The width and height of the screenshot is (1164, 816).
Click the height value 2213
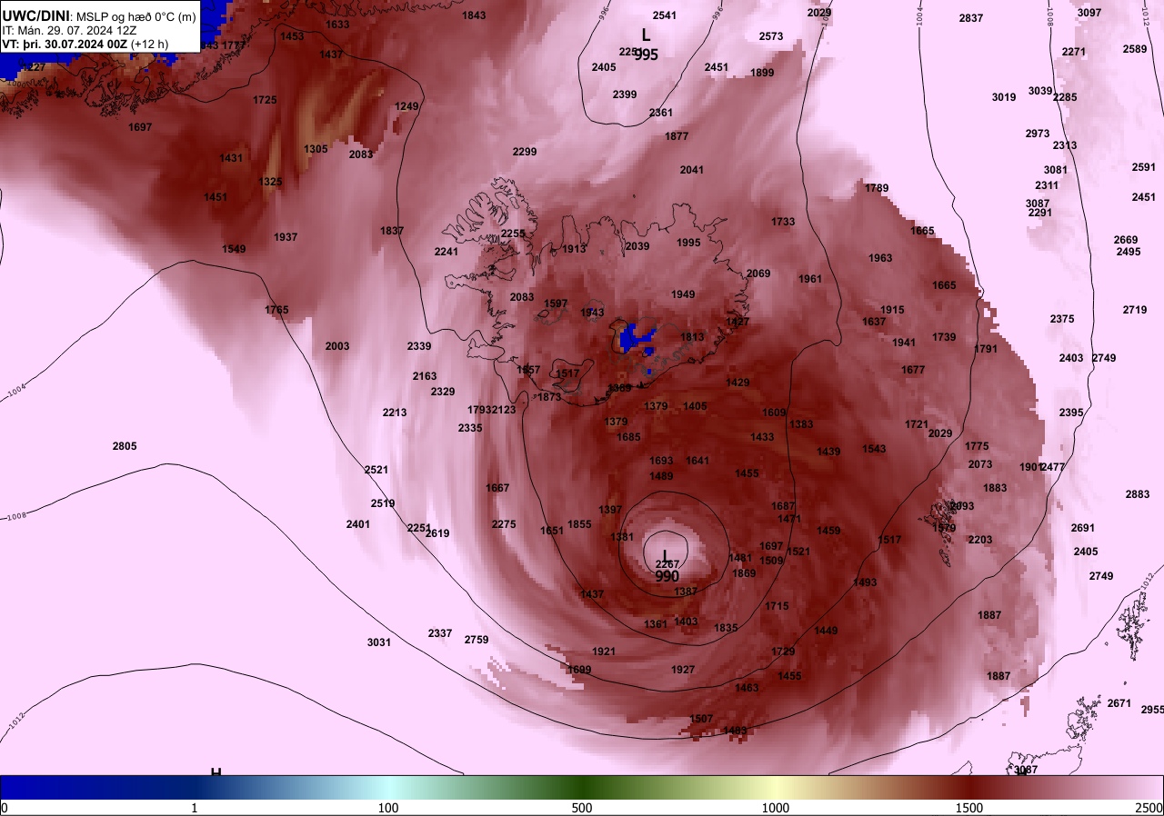tap(395, 413)
